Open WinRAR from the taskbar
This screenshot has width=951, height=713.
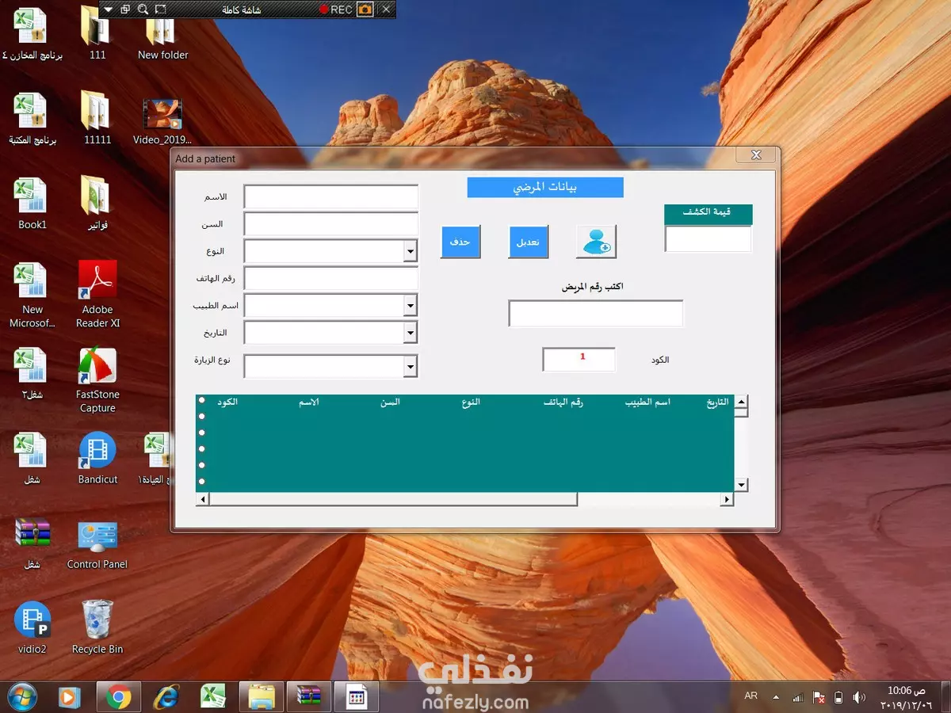tap(308, 697)
